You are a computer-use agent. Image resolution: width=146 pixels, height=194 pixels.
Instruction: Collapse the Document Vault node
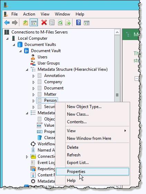point(20,51)
